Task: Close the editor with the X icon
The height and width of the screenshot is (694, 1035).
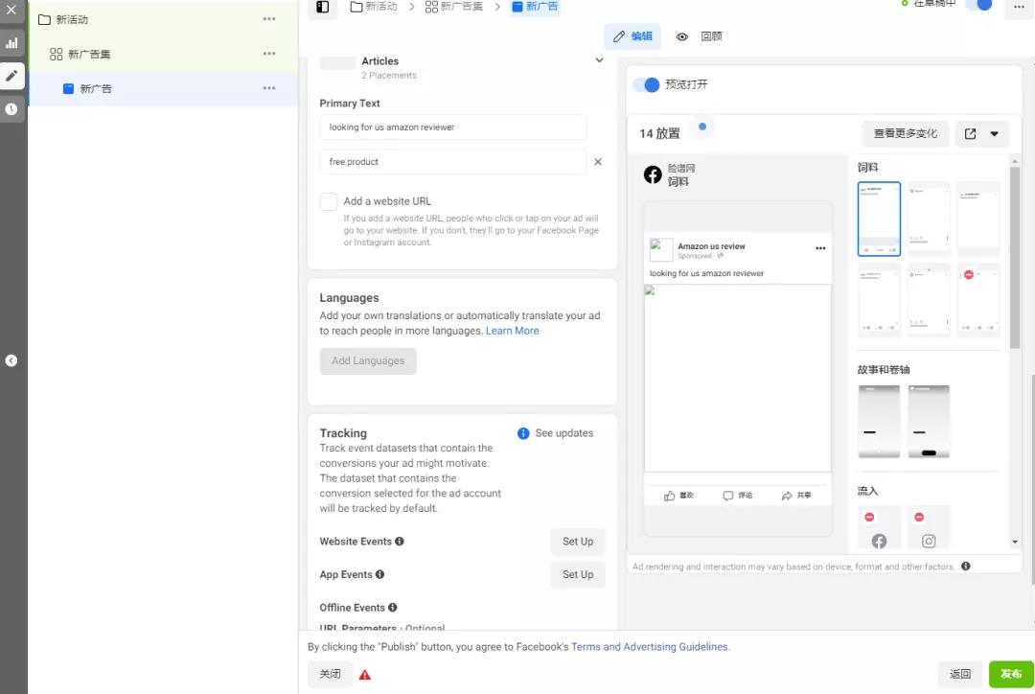Action: [11, 10]
